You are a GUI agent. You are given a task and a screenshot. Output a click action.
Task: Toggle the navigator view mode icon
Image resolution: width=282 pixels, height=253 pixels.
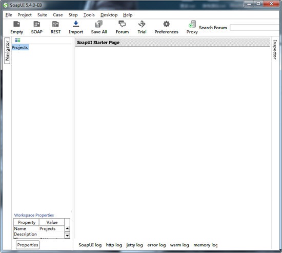coord(17,41)
